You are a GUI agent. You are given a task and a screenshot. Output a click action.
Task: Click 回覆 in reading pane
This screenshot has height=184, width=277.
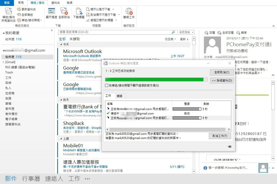[210, 33]
